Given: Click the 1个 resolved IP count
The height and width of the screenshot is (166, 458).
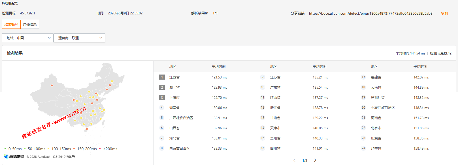Looking at the screenshot, I should tap(215, 13).
